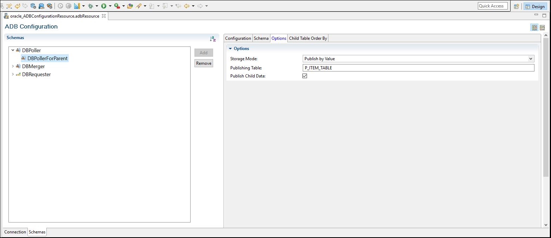Expand the DBRequester tree node

[x=13, y=74]
